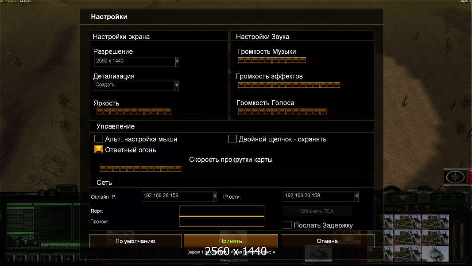Open the Разрешение resolution dropdown arrow
Screen dimensions: 472x266
point(177,62)
